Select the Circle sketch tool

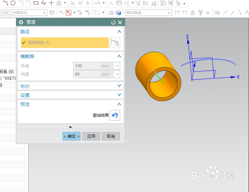pos(13,3)
